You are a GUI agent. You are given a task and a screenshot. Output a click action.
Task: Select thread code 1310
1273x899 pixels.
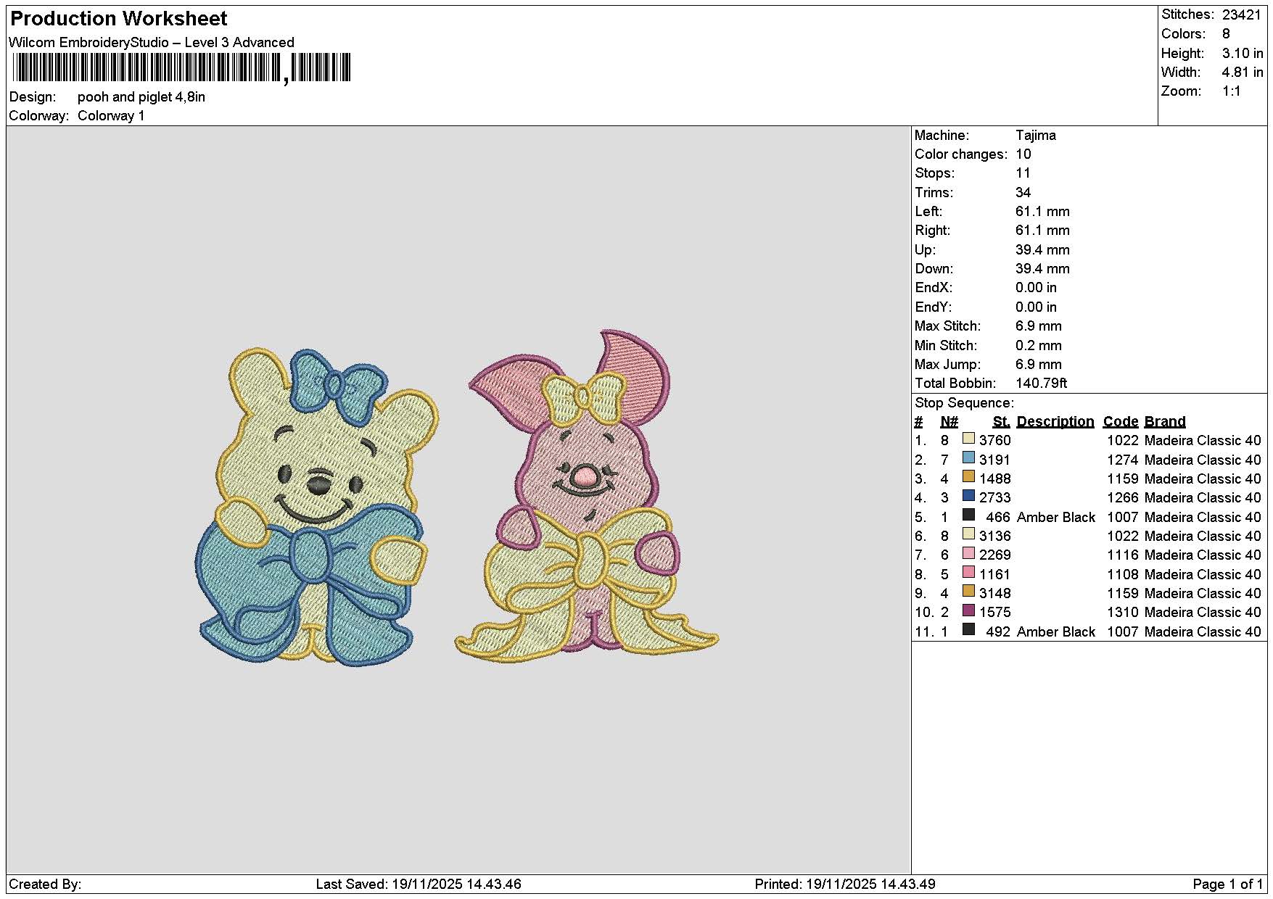(1123, 612)
